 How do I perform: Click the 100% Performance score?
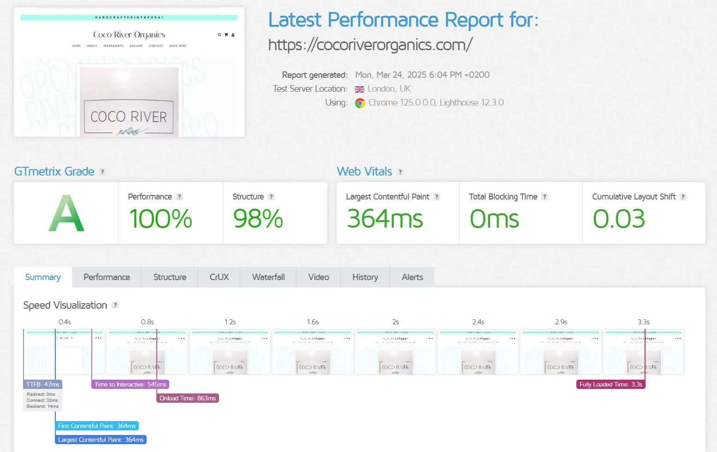point(160,219)
